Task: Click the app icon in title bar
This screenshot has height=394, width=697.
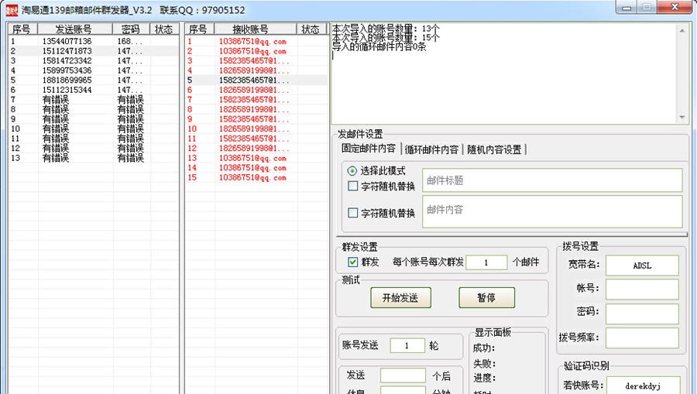Action: (12, 10)
